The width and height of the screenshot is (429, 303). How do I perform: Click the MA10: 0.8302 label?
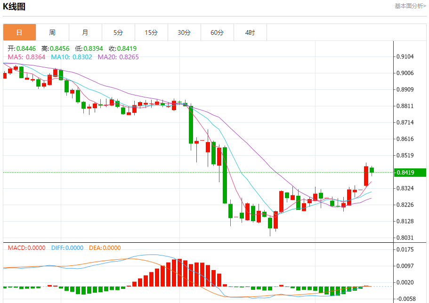72,57
